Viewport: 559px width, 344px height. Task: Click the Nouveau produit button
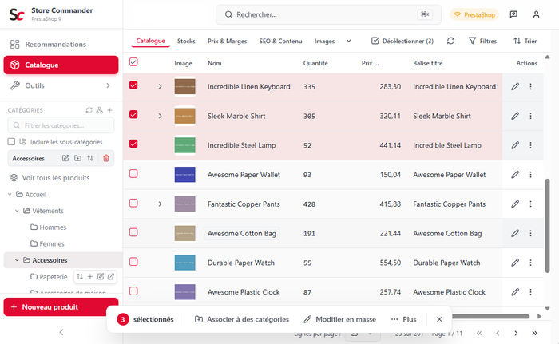pos(61,307)
